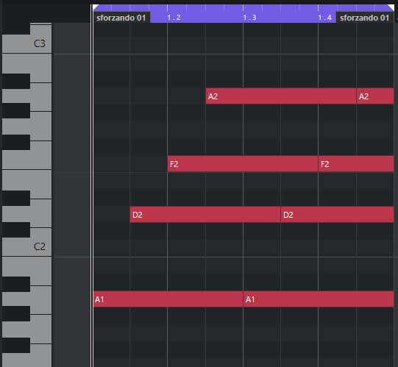Click the left part start handle triangle
Image resolution: width=398 pixels, height=367 pixels.
[x=96, y=7]
